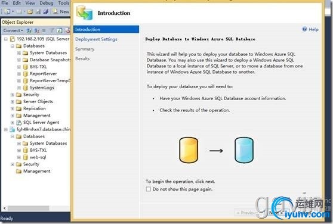
Task: Select the Replication folder icon
Action: tap(18, 108)
